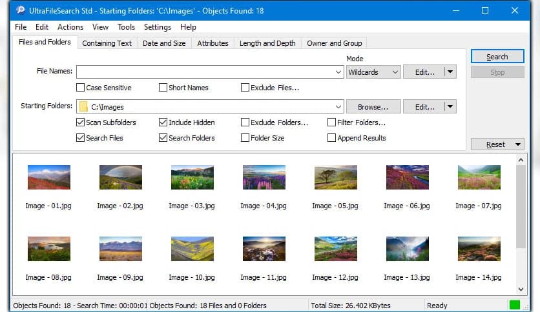540x312 pixels.
Task: Select thumbnail of Image - 08.jpg
Action: point(49,249)
